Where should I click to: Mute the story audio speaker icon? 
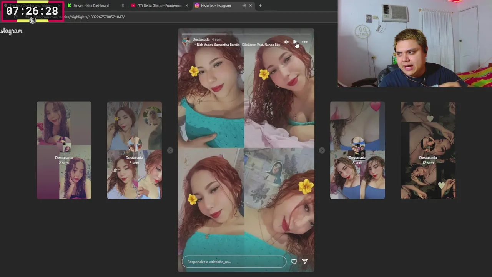tap(286, 42)
